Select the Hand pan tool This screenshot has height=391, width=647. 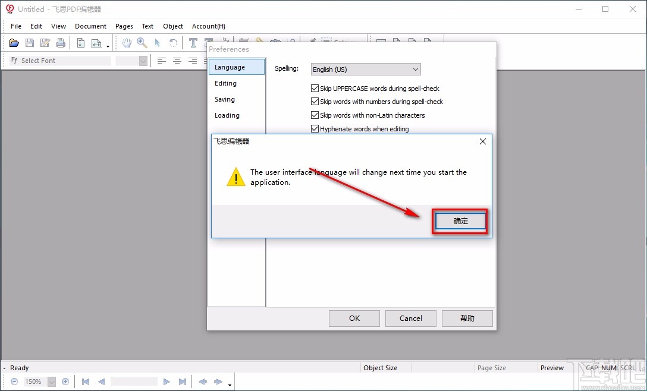(x=127, y=43)
